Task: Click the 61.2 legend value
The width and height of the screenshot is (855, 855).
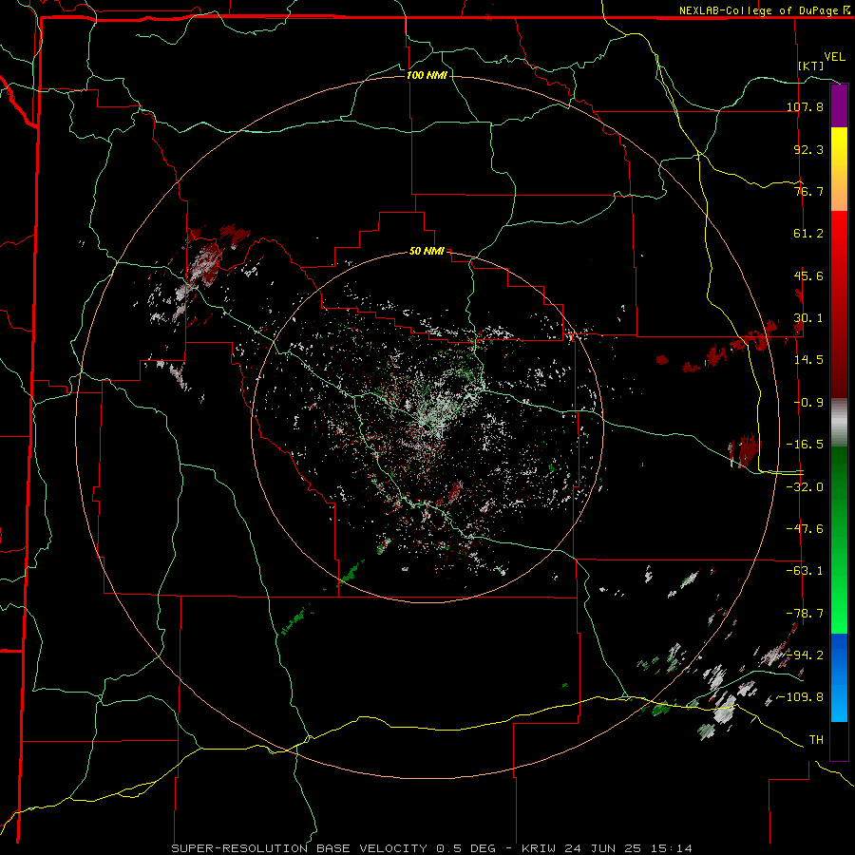Action: (x=808, y=234)
